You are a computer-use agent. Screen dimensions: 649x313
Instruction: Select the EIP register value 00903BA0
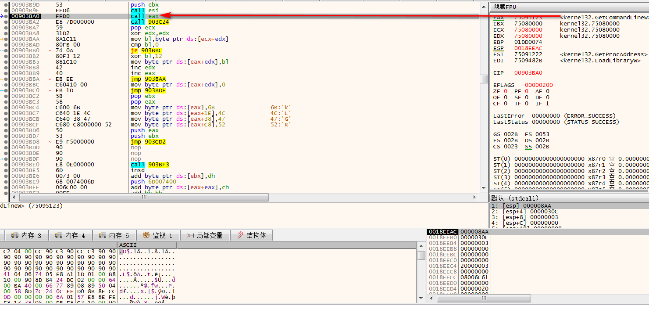click(528, 73)
